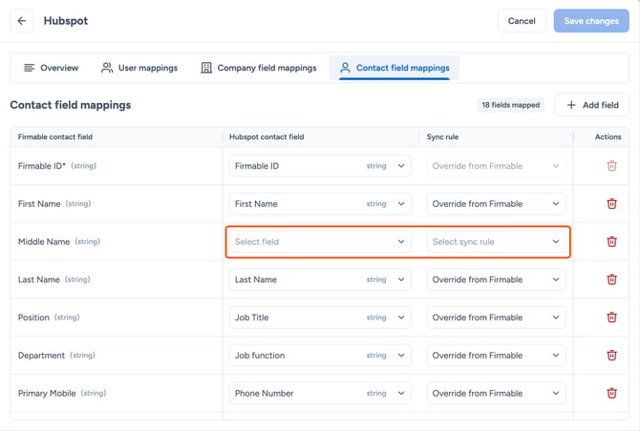This screenshot has height=431, width=640.
Task: Click the '18 fields mapped' badge
Action: tap(511, 105)
